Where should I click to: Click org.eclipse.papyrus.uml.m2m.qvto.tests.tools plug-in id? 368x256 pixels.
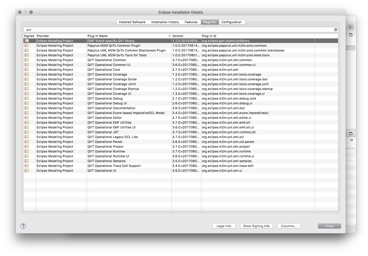(x=236, y=55)
